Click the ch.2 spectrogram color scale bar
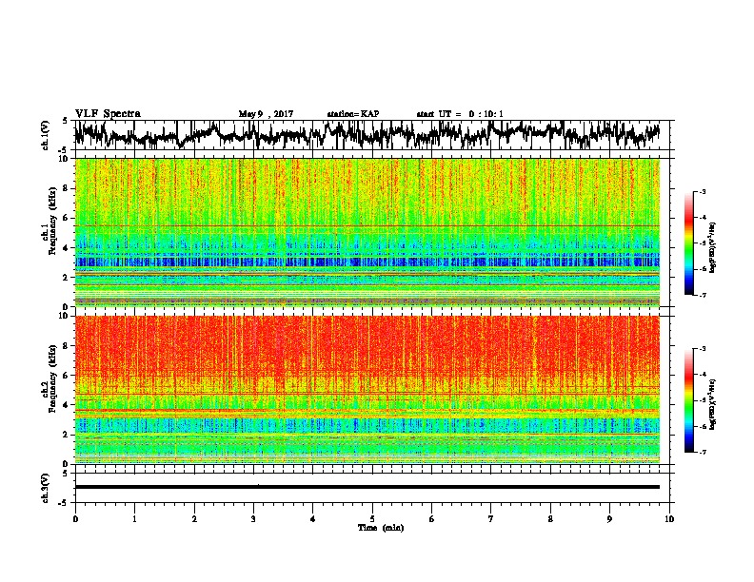 click(x=689, y=400)
